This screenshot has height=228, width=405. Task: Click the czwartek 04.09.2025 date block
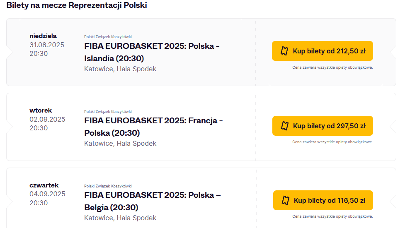[x=47, y=194]
